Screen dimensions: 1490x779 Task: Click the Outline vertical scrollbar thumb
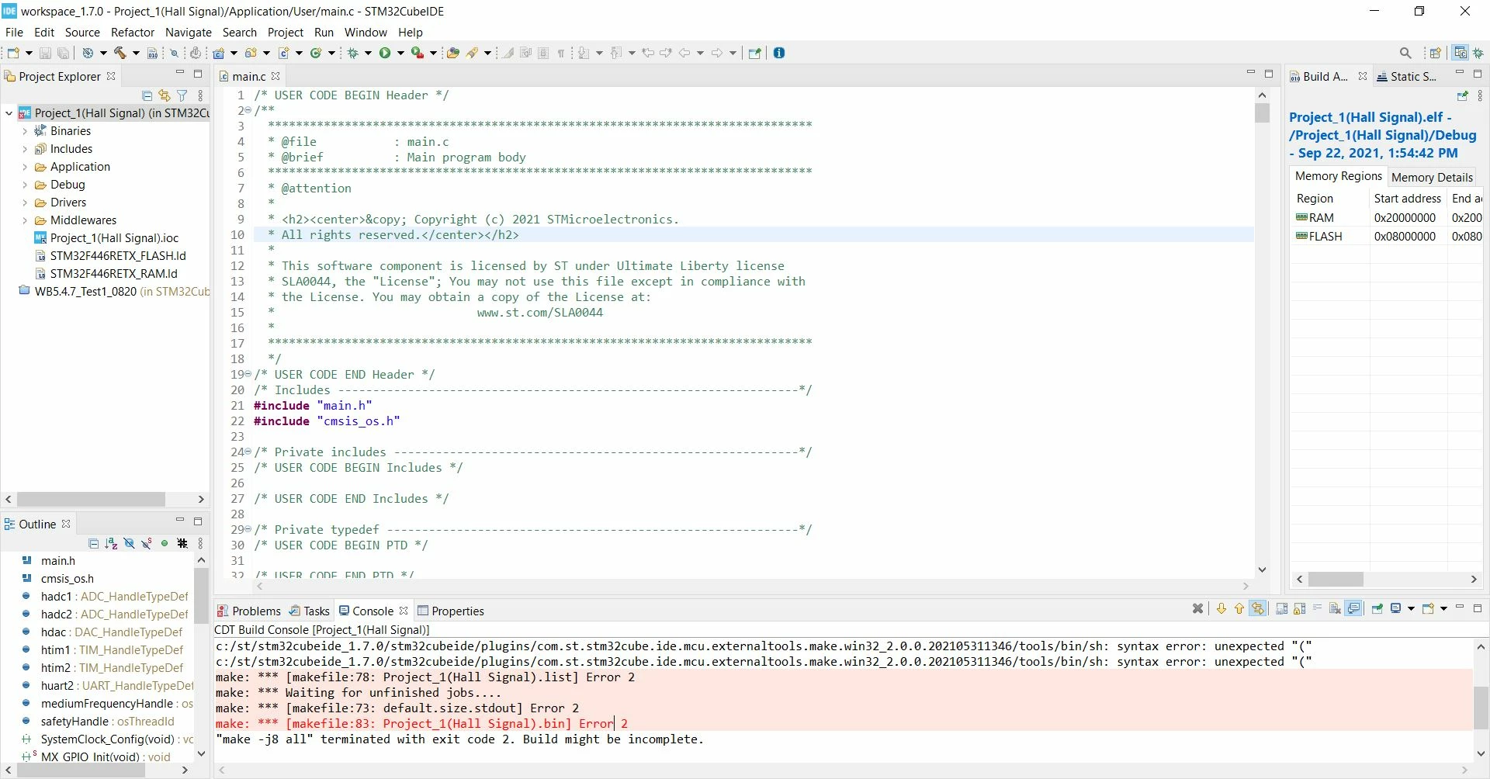(201, 596)
